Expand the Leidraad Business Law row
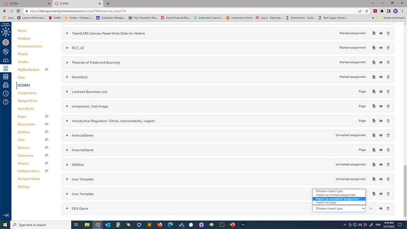 [x=67, y=92]
